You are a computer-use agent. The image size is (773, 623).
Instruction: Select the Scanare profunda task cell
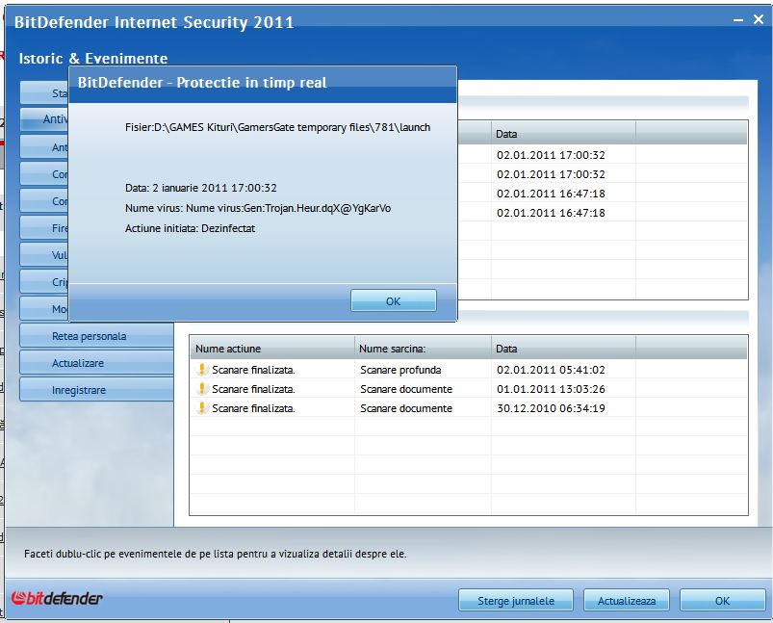[400, 370]
